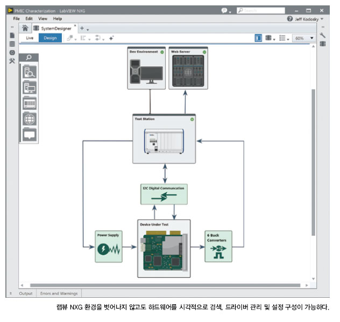
Task: Select the I2C Digital Communication block
Action: coord(164,194)
